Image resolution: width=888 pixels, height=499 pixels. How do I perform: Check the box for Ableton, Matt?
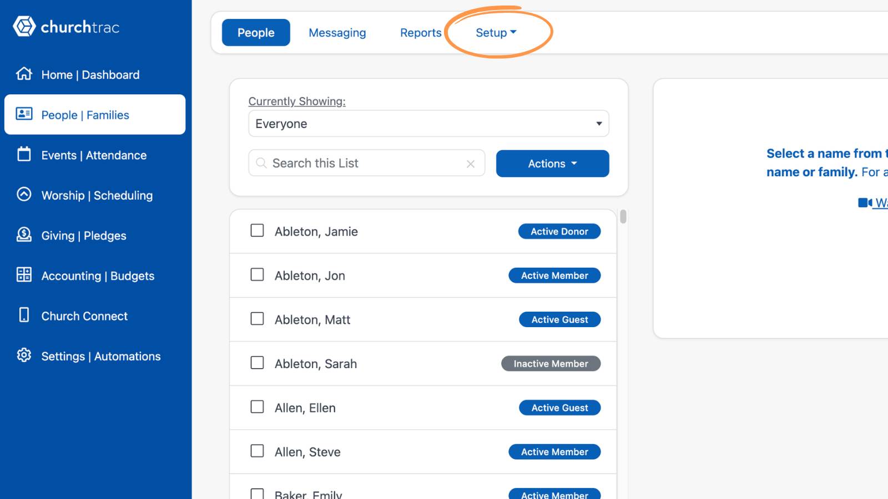(x=257, y=318)
